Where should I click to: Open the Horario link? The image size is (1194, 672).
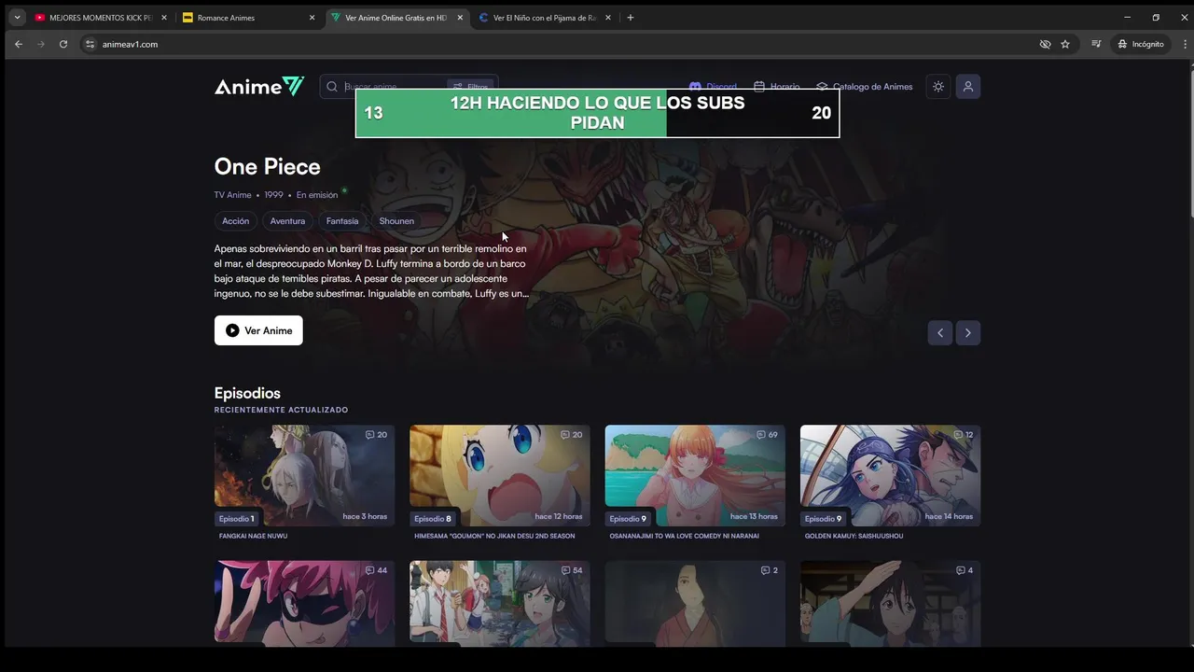click(776, 87)
